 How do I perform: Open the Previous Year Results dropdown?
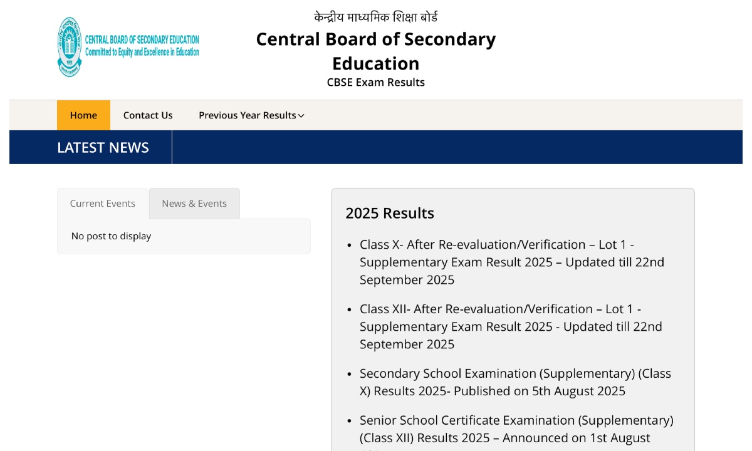pos(248,115)
